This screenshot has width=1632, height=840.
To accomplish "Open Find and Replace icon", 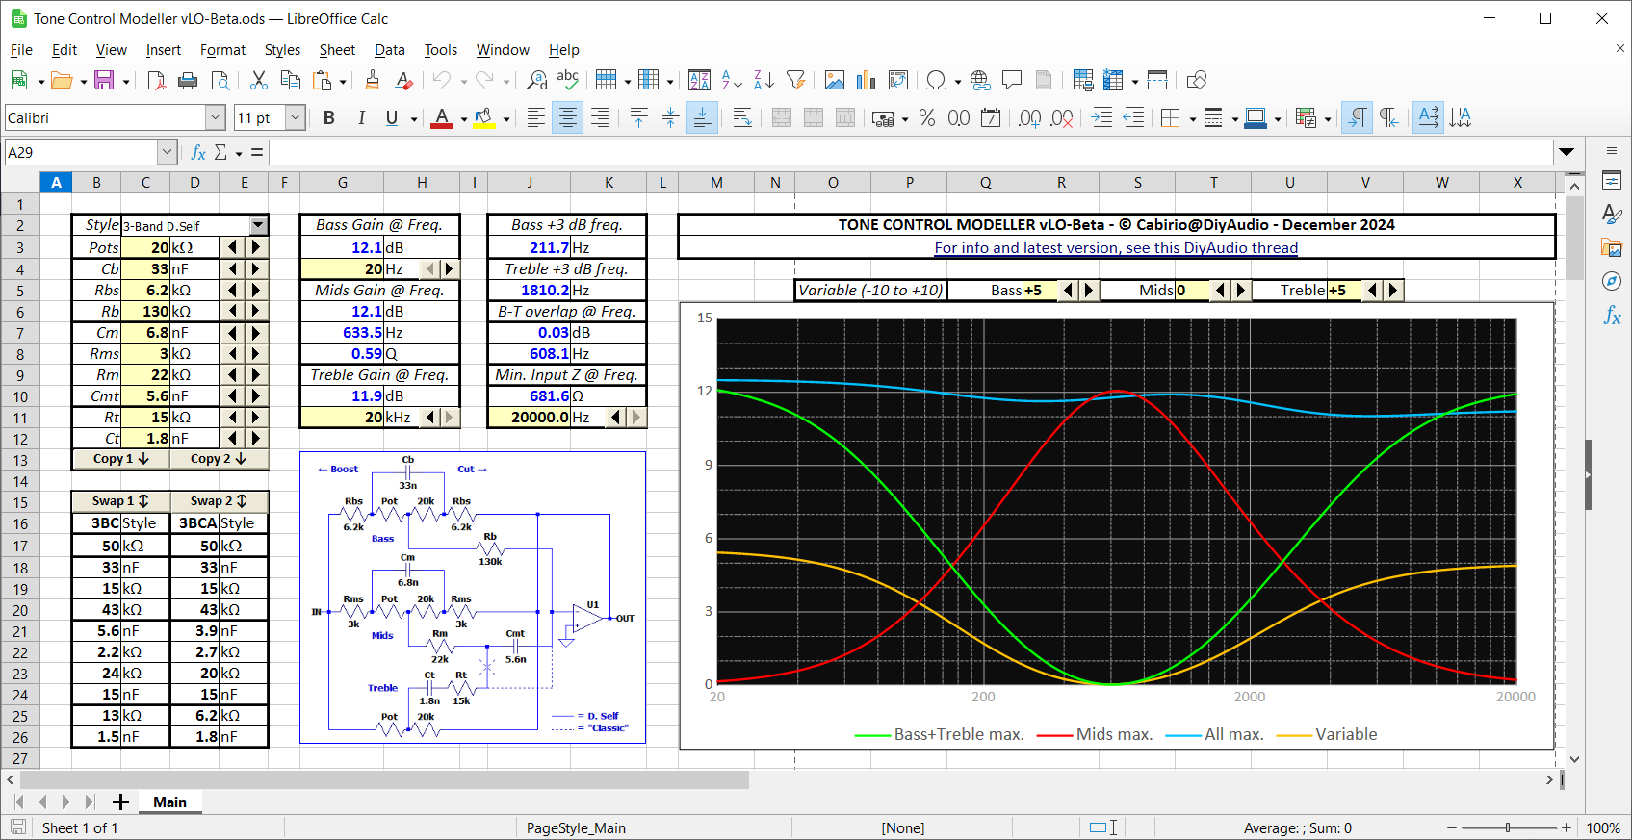I will coord(536,81).
